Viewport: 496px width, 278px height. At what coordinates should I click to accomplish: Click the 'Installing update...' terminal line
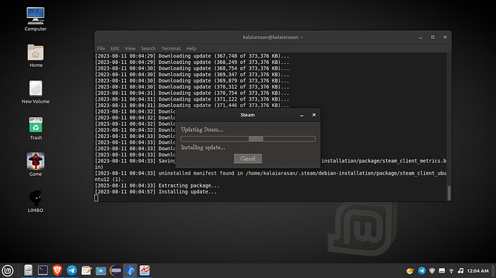pyautogui.click(x=156, y=192)
